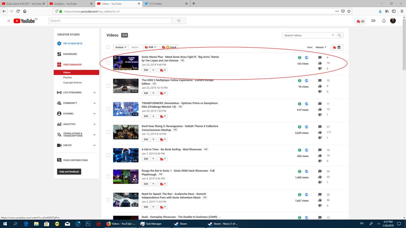The width and height of the screenshot is (406, 228).
Task: Check the Need for Speed: The Run checkbox
Action: tap(108, 200)
